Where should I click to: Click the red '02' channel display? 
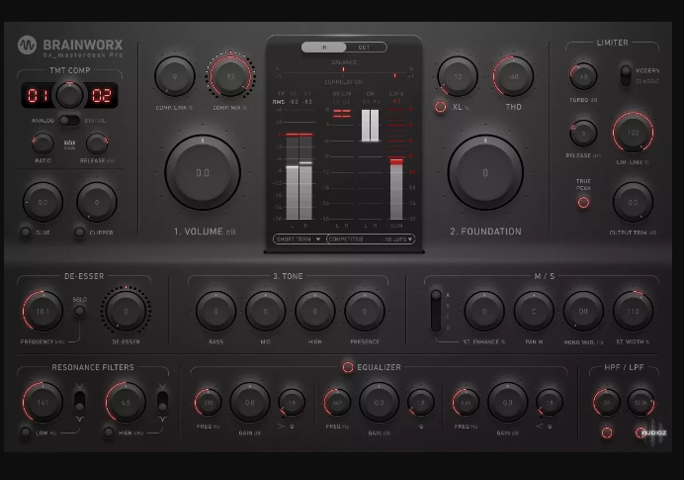pos(101,96)
